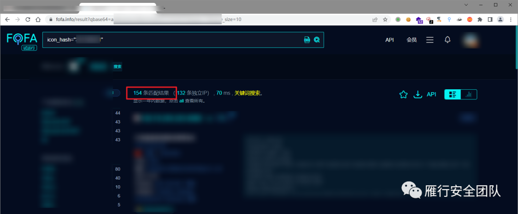Toggle the browser side panel
The image size is (518, 214).
coord(490,20)
